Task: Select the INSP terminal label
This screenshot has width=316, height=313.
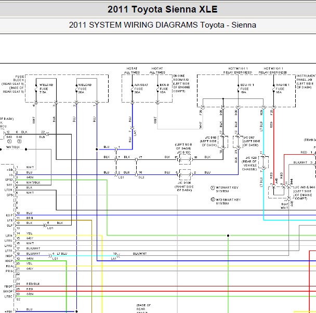Action: [x=9, y=256]
